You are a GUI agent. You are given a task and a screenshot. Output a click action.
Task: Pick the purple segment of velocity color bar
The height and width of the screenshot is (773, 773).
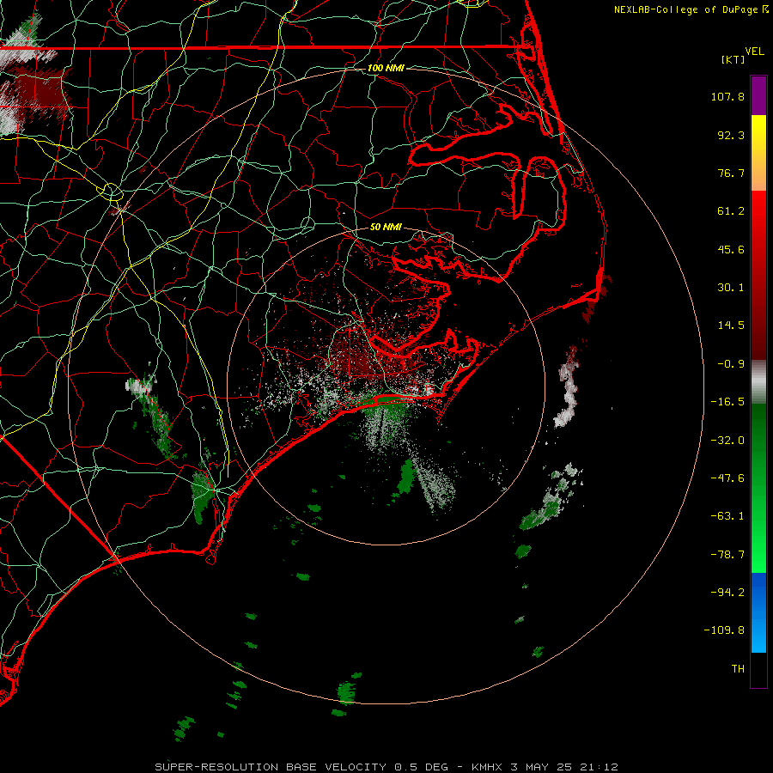758,96
